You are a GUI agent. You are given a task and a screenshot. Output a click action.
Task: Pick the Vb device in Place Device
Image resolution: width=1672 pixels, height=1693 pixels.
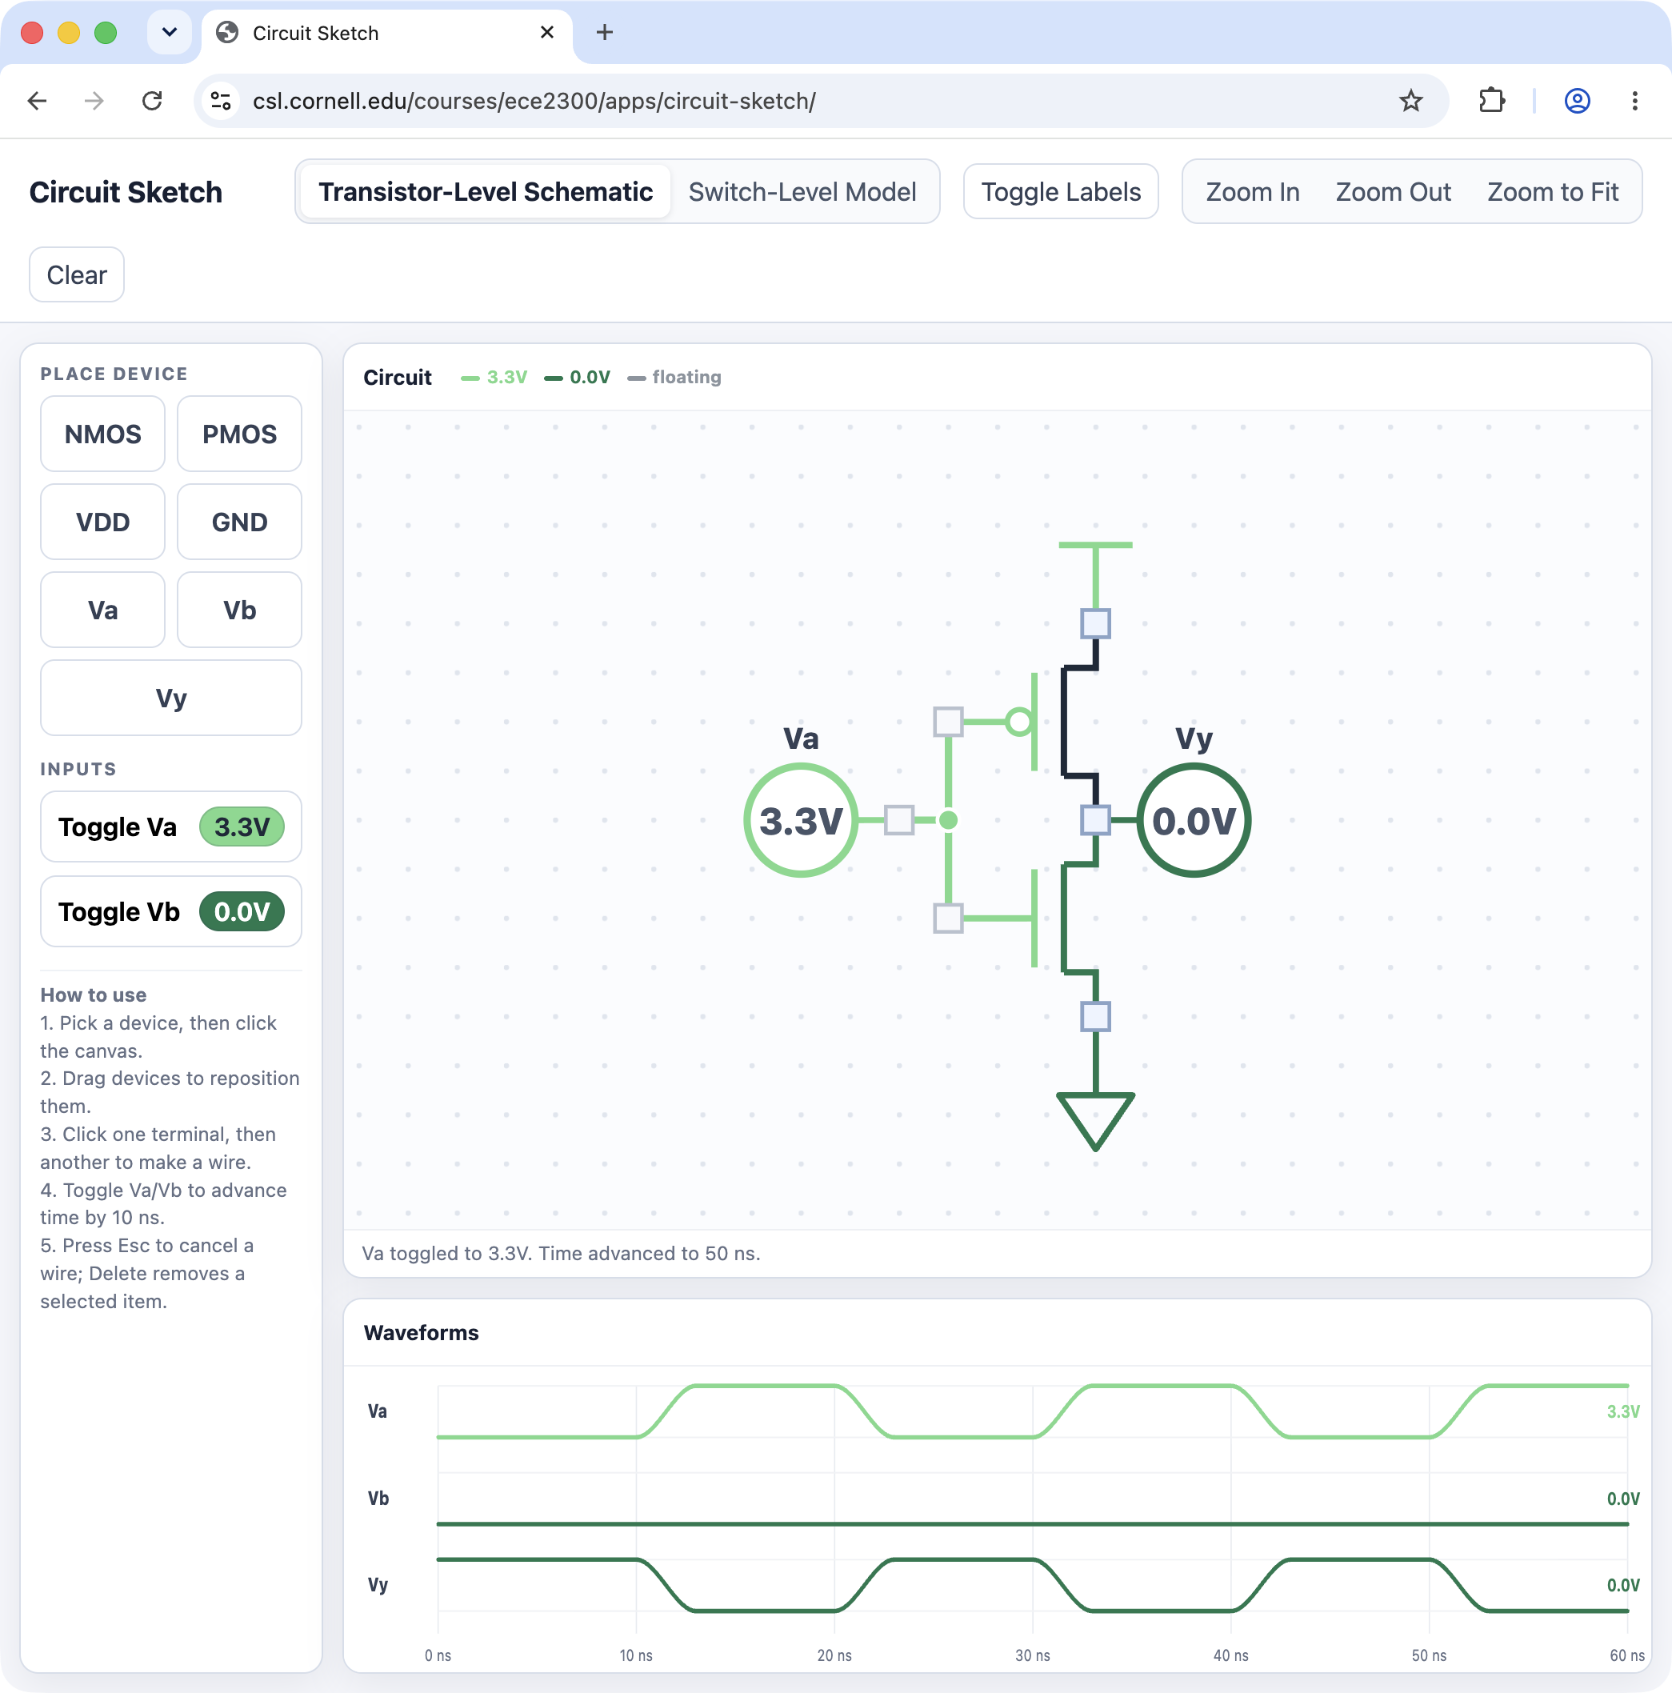239,610
